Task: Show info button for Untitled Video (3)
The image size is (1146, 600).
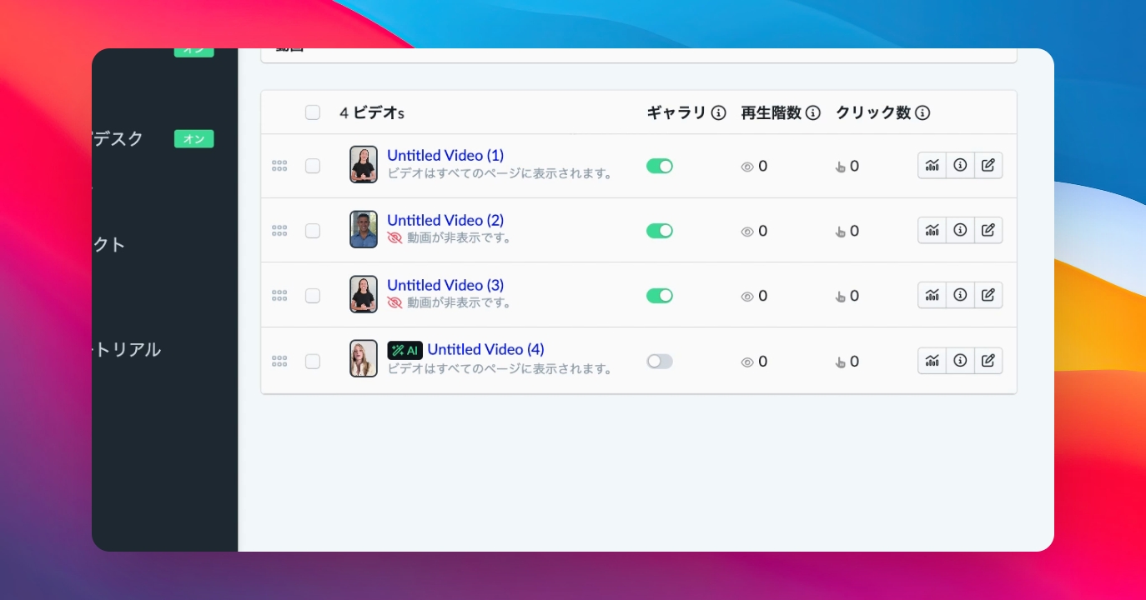Action: pos(960,295)
